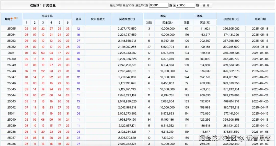
Task: Click period number 25050
Action: point(11,59)
